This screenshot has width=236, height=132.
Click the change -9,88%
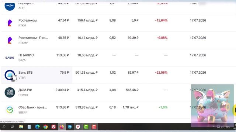tap(162, 38)
